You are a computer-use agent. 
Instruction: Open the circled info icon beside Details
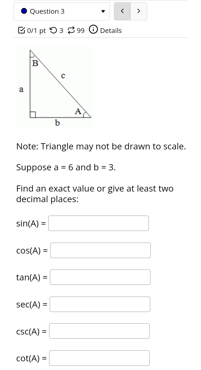(93, 30)
